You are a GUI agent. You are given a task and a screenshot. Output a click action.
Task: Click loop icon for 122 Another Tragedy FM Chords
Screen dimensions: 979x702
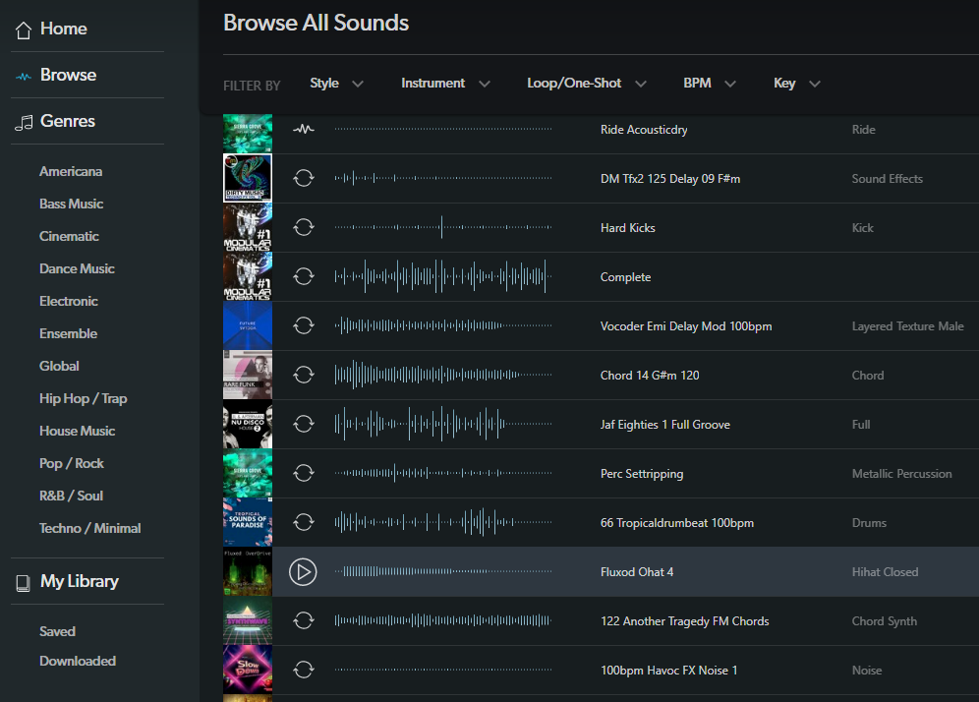[304, 620]
